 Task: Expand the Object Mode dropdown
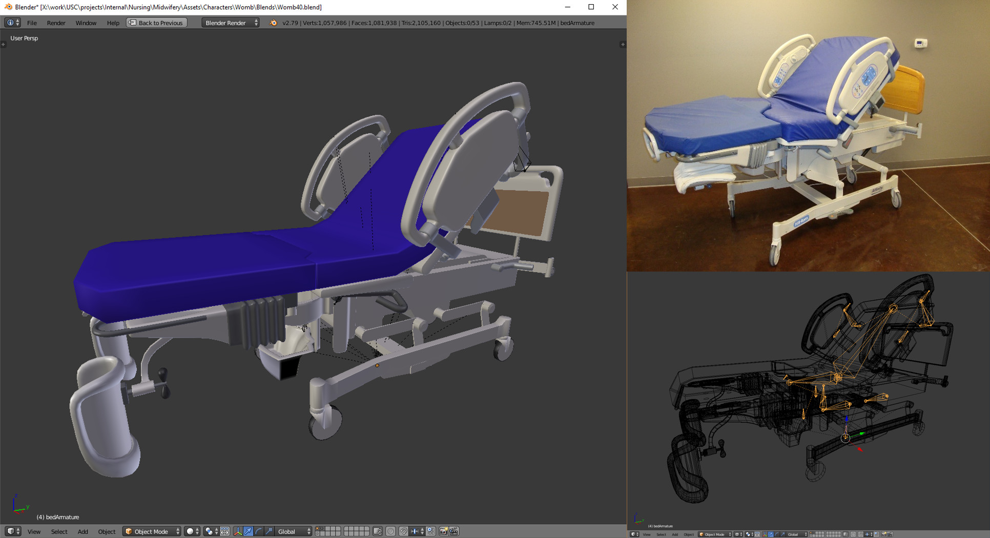coord(152,531)
